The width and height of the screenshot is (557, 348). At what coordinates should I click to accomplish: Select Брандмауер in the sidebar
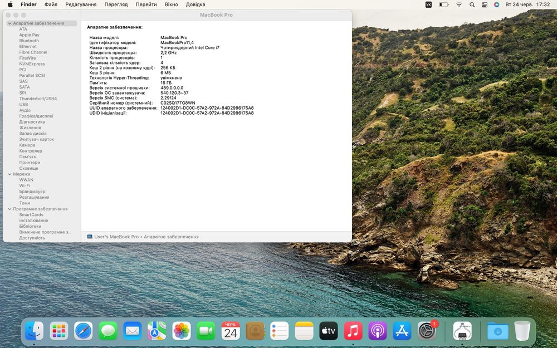[32, 192]
